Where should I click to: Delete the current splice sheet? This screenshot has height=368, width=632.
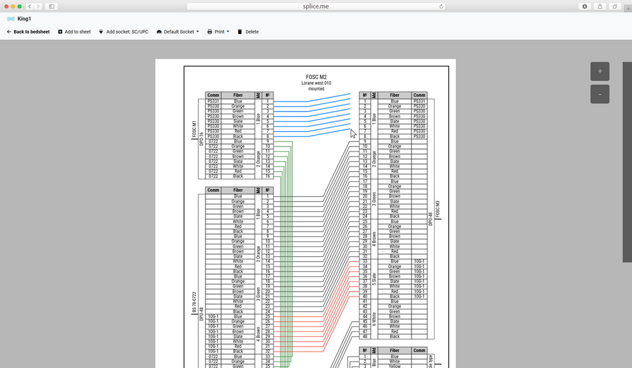248,32
